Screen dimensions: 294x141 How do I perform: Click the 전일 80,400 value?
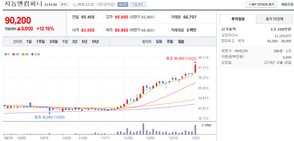[88, 17]
